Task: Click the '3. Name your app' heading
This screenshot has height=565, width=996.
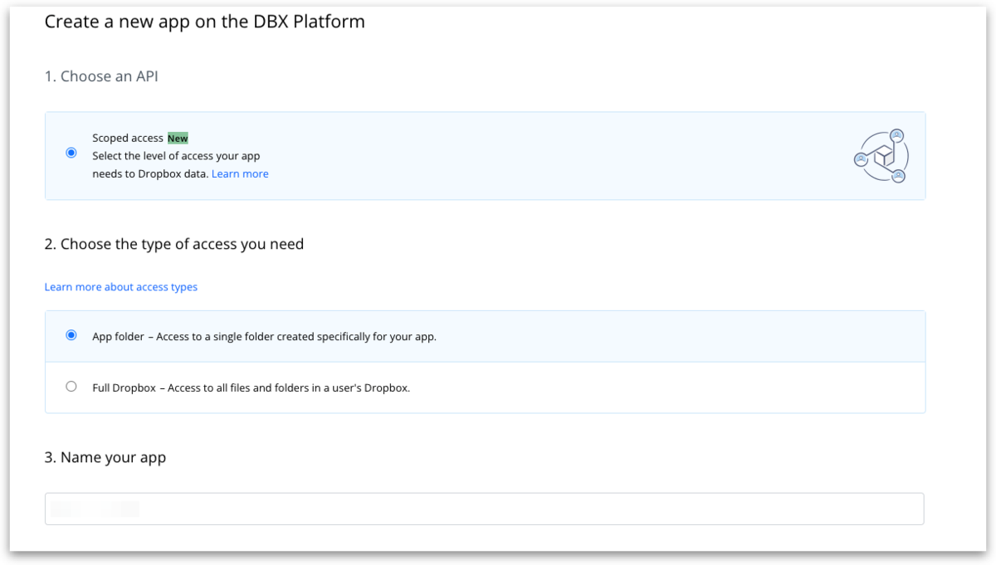Action: coord(105,457)
